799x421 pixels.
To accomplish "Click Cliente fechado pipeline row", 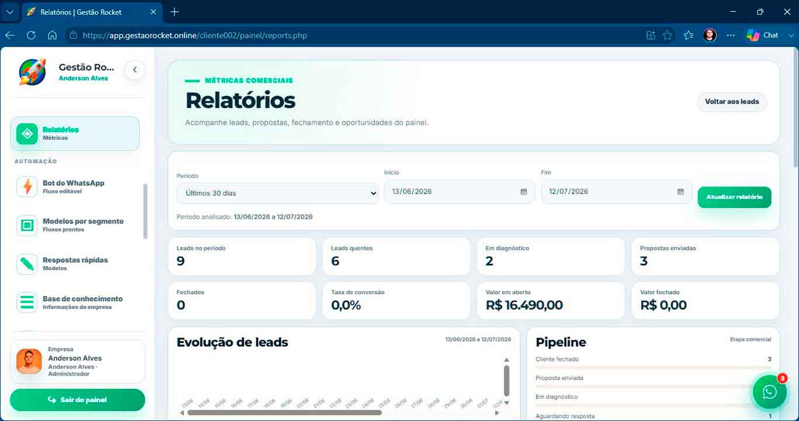I will pyautogui.click(x=653, y=361).
